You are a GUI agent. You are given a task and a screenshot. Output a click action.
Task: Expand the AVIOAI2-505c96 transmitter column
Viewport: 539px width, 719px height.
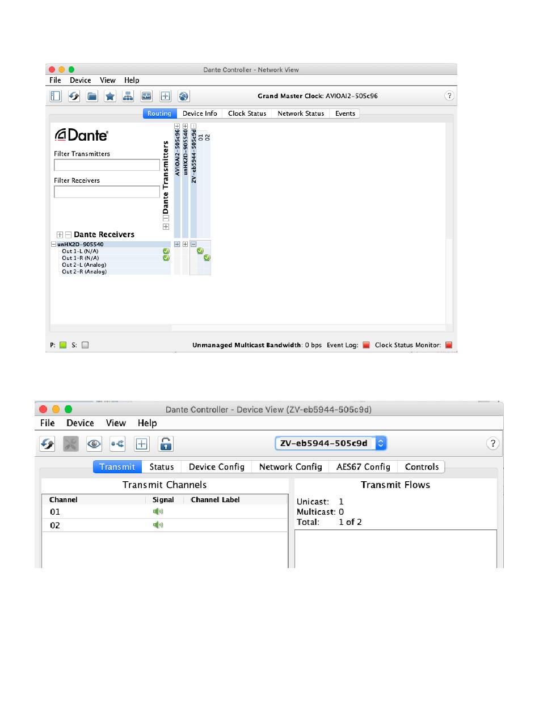[177, 126]
